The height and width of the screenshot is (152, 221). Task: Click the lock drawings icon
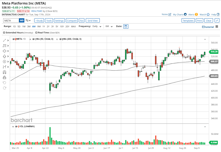pos(4,77)
